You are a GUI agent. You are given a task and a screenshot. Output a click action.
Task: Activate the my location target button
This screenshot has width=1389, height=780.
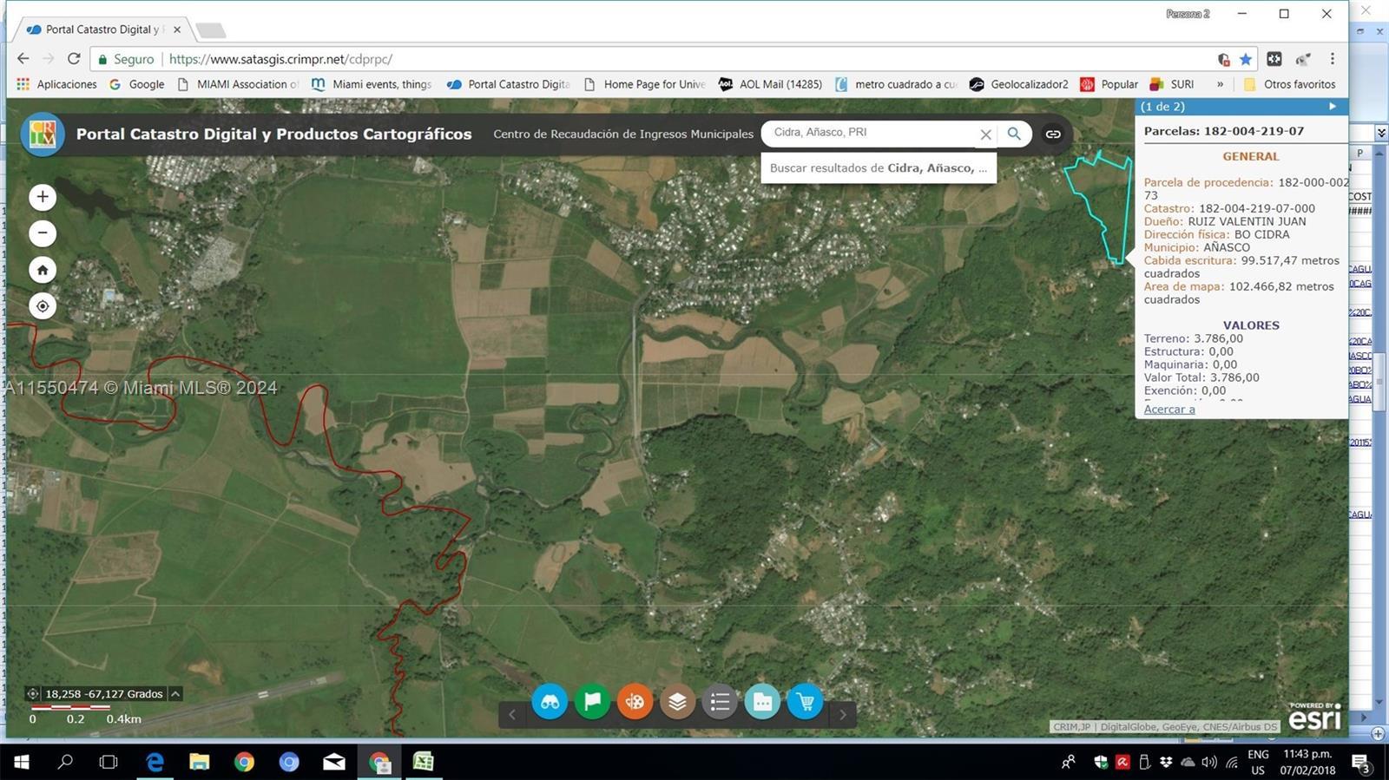click(43, 306)
